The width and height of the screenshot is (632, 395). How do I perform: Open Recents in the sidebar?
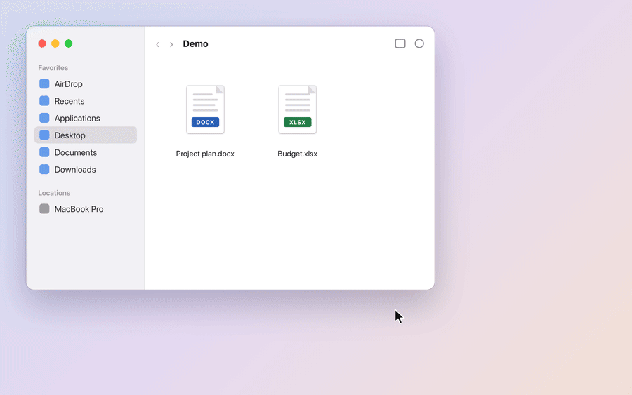pyautogui.click(x=86, y=101)
